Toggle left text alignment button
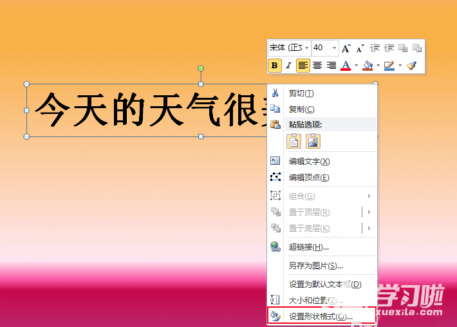The width and height of the screenshot is (457, 327). click(x=303, y=65)
